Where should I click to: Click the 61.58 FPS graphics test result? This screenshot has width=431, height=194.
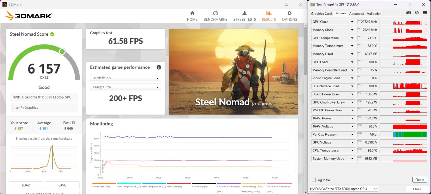coord(126,41)
